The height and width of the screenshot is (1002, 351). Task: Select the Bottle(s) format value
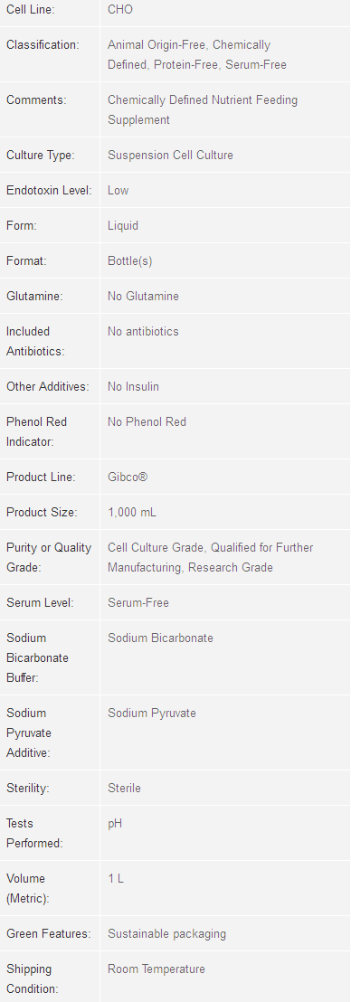[129, 260]
